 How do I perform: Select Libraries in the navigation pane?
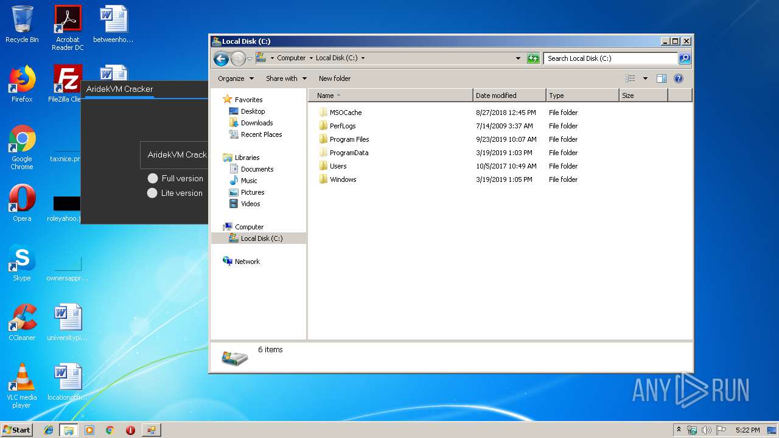point(247,158)
